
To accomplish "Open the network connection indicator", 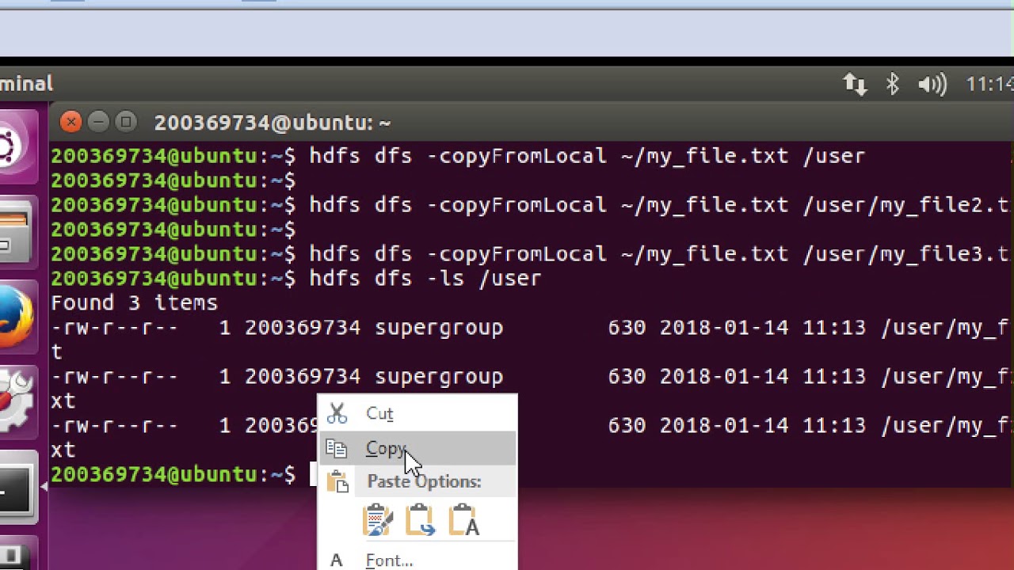I will click(855, 84).
